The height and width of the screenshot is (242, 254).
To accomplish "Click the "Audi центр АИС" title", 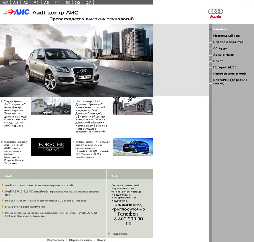I will tap(56, 12).
